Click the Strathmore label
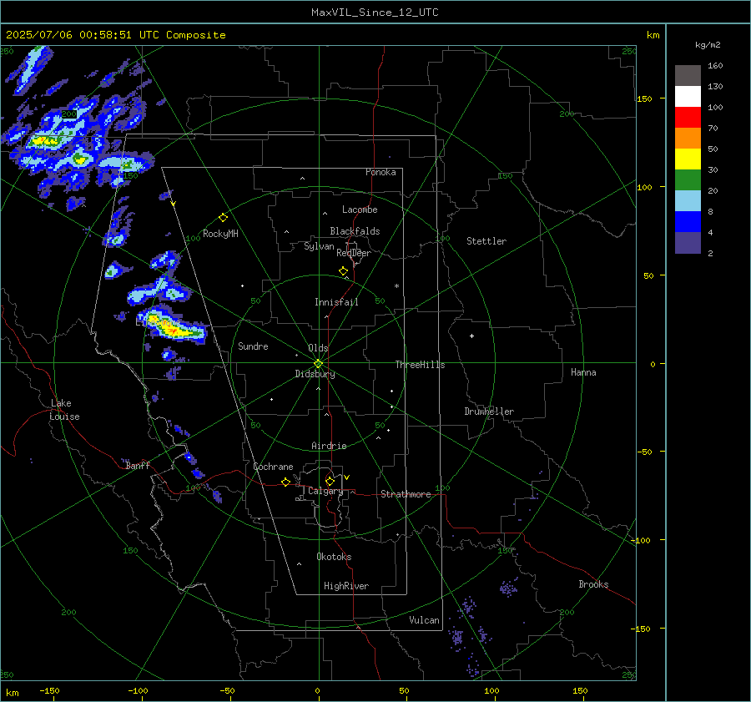The height and width of the screenshot is (702, 751). (x=406, y=494)
